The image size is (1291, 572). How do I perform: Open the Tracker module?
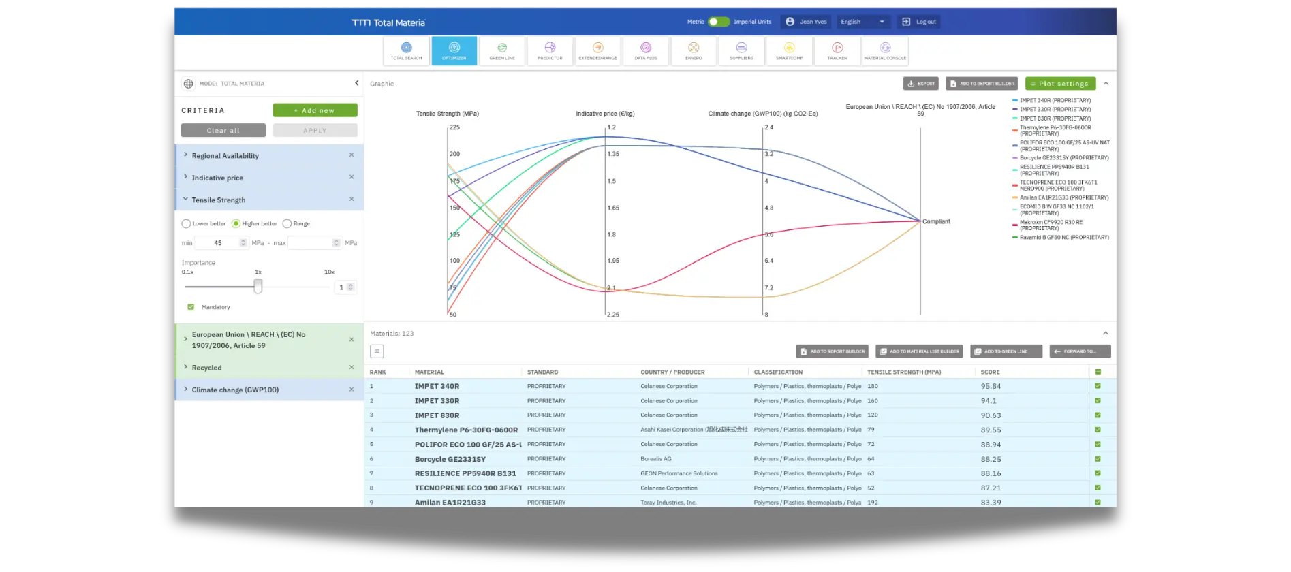[837, 51]
